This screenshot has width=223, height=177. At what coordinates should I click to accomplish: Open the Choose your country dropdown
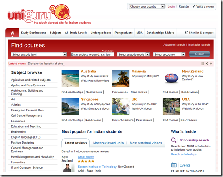tap(147, 6)
